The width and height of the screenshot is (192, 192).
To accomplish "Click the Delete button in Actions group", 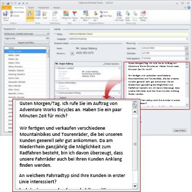I will (15, 16).
